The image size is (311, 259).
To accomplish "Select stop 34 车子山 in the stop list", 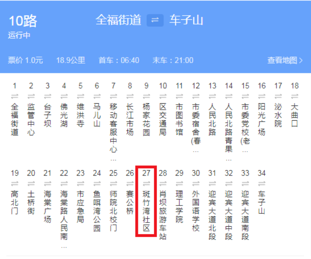I will 262,202.
